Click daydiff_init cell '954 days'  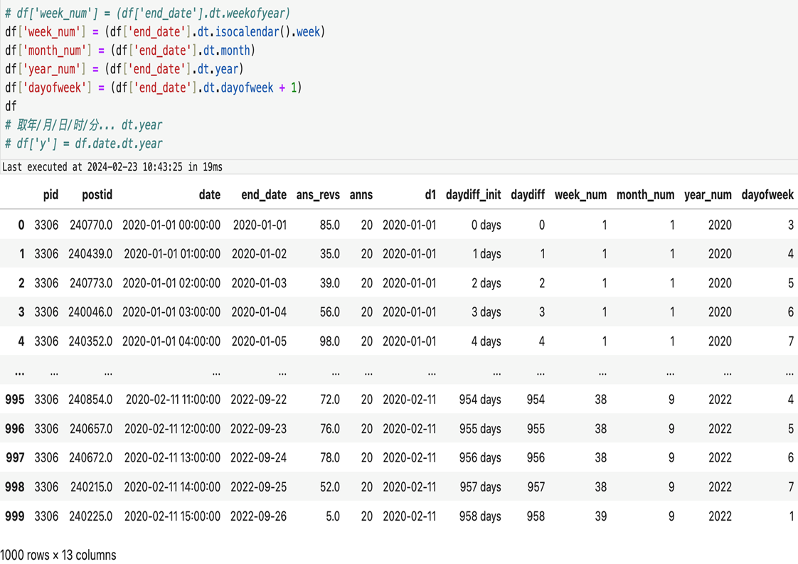480,400
